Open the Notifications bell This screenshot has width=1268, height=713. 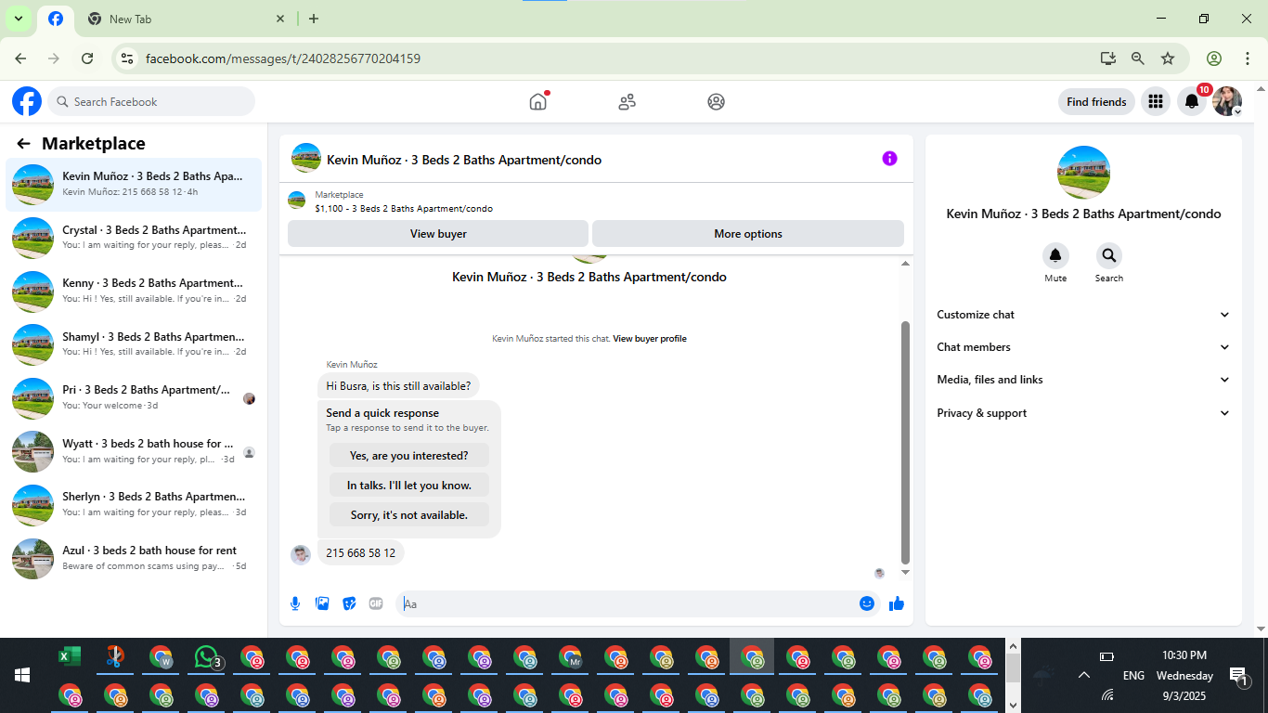(x=1192, y=101)
